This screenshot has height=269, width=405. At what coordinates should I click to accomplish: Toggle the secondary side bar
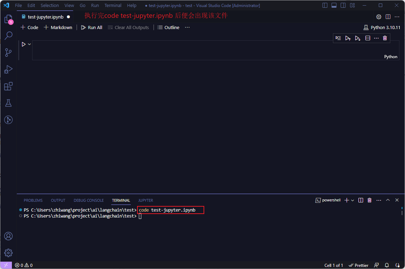click(343, 5)
